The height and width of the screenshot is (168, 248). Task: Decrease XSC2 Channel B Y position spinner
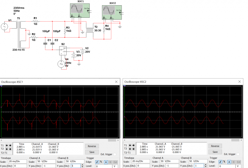tap(206, 167)
